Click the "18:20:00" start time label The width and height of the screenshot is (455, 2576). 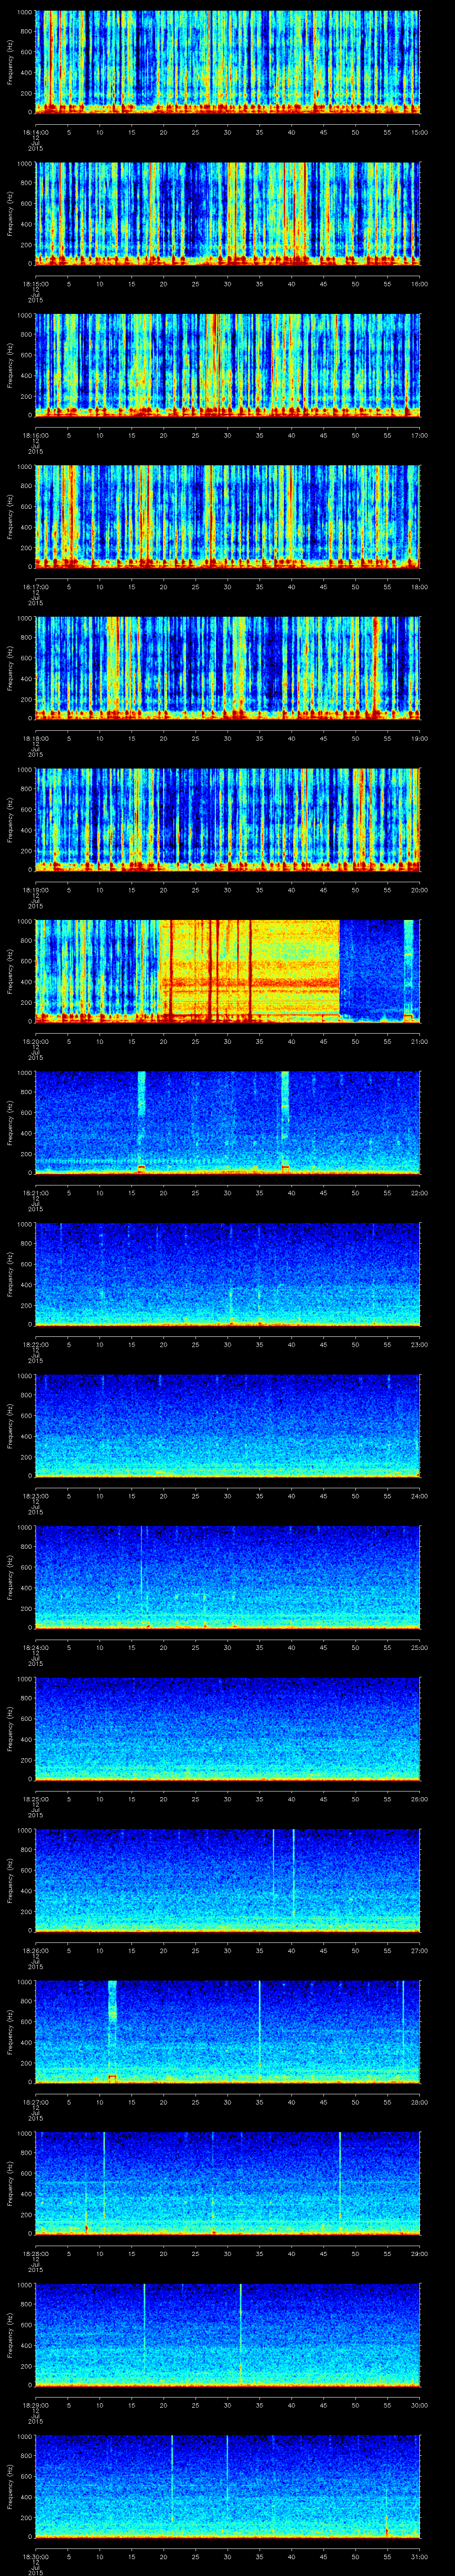click(36, 1041)
